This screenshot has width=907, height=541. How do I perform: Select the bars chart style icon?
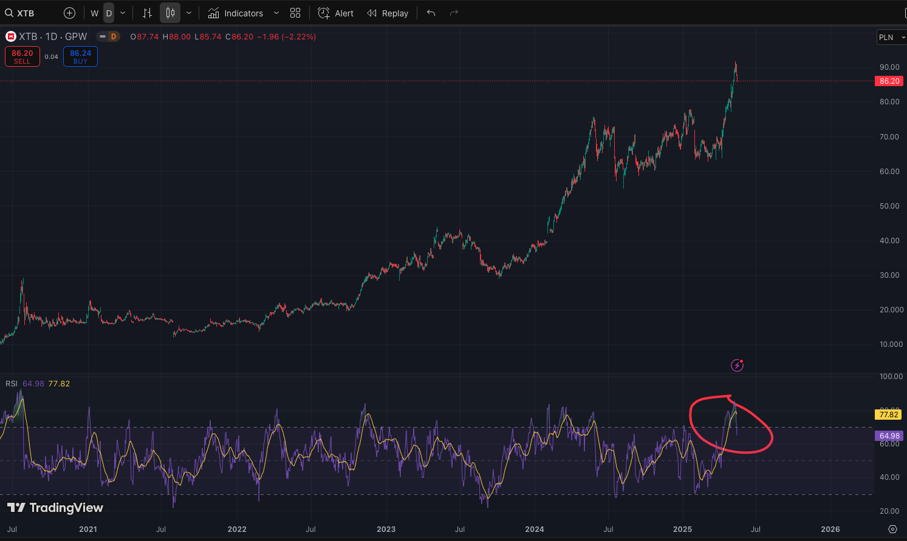point(147,13)
